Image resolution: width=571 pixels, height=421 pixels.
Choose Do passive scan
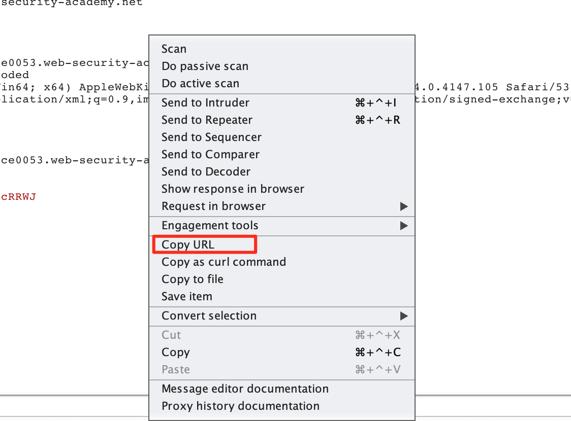205,66
